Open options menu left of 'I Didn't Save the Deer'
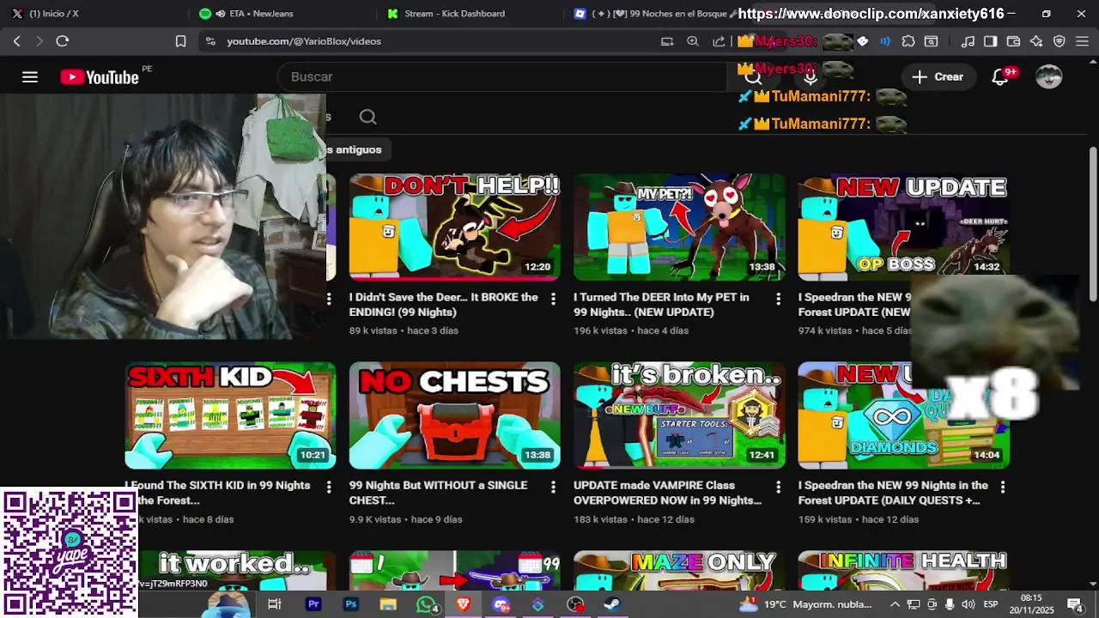The width and height of the screenshot is (1099, 618). (x=328, y=299)
